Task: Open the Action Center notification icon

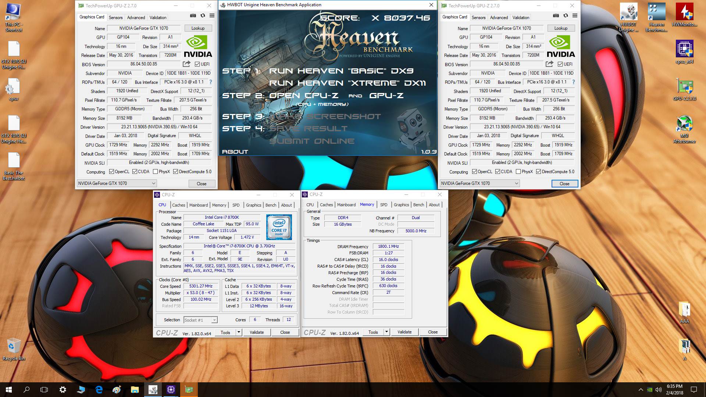Action: point(694,390)
